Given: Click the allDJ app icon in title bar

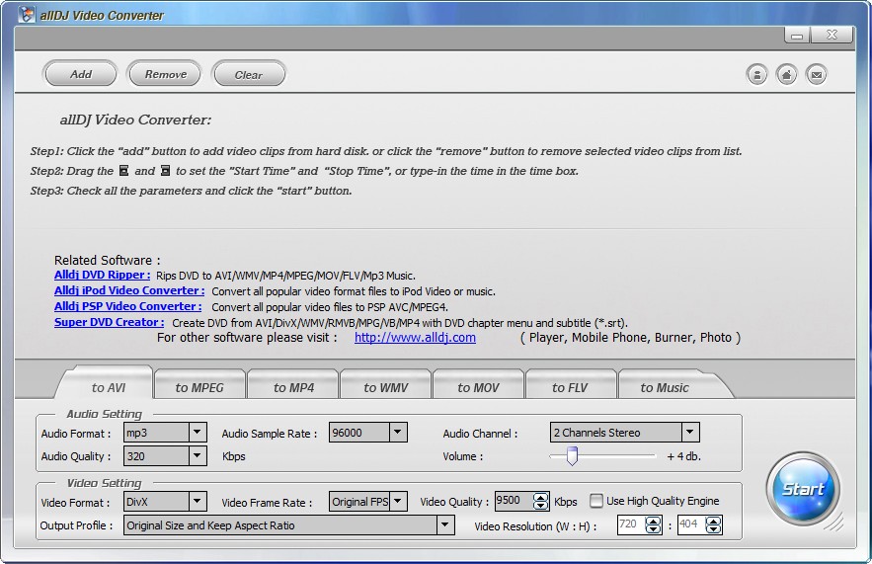Looking at the screenshot, I should [26, 15].
